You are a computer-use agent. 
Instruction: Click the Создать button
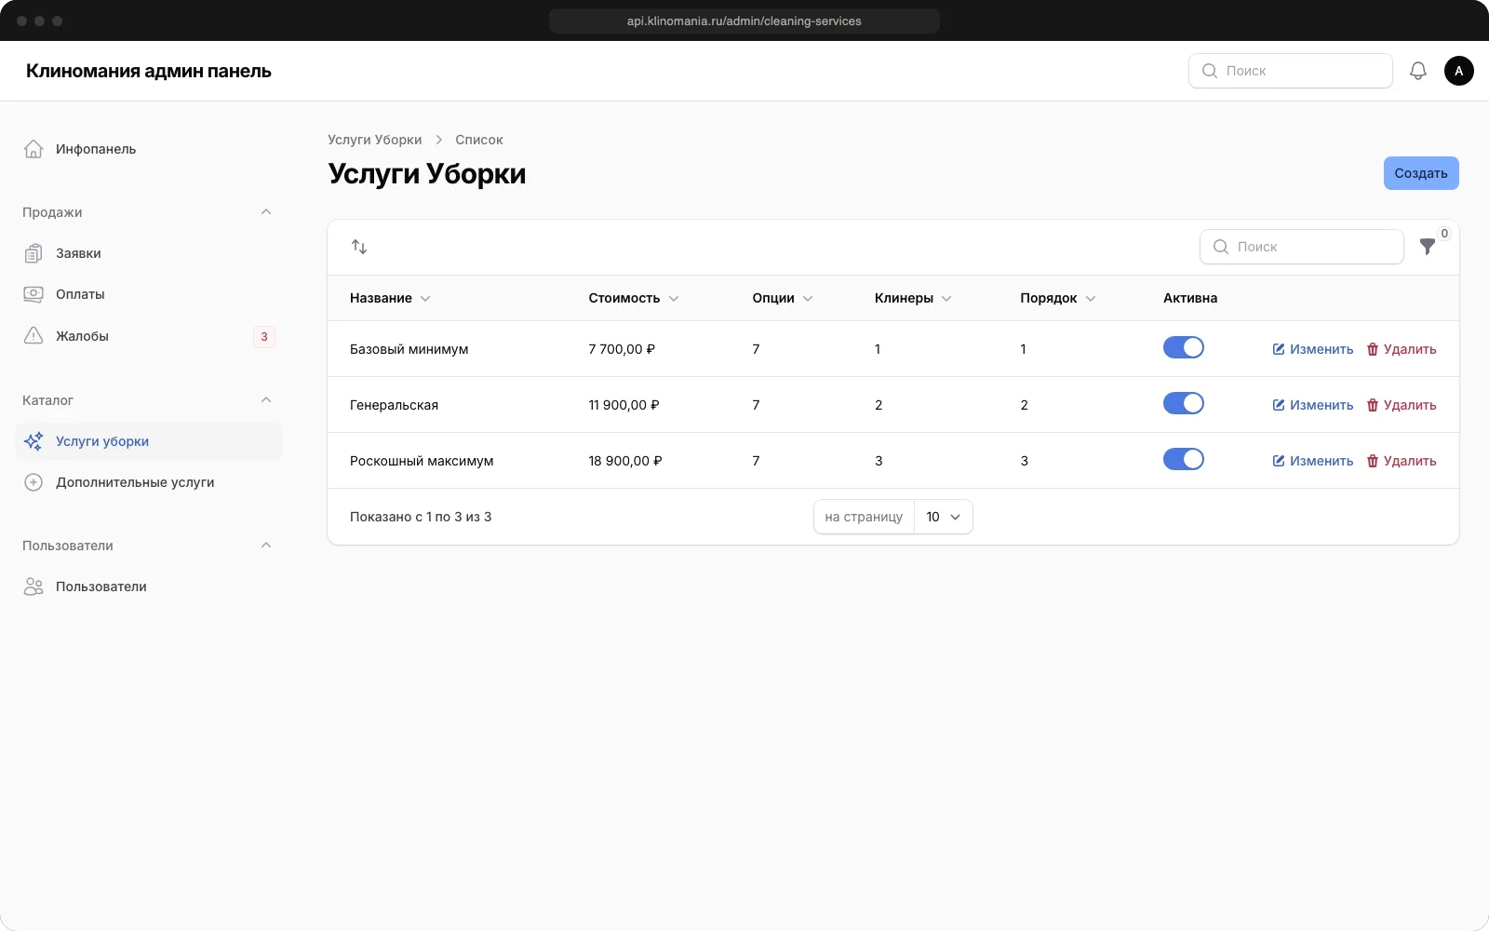pos(1421,173)
